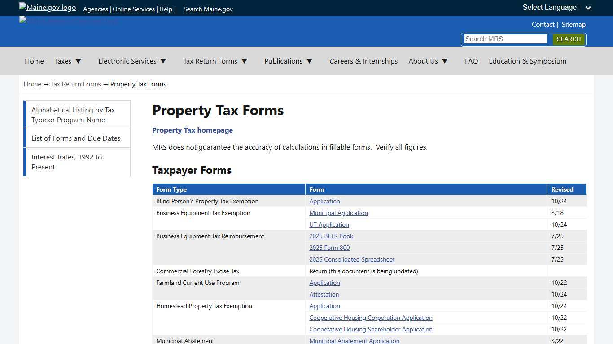Viewport: 613px width, 344px height.
Task: Open the Taxes dropdown menu
Action: (x=68, y=61)
